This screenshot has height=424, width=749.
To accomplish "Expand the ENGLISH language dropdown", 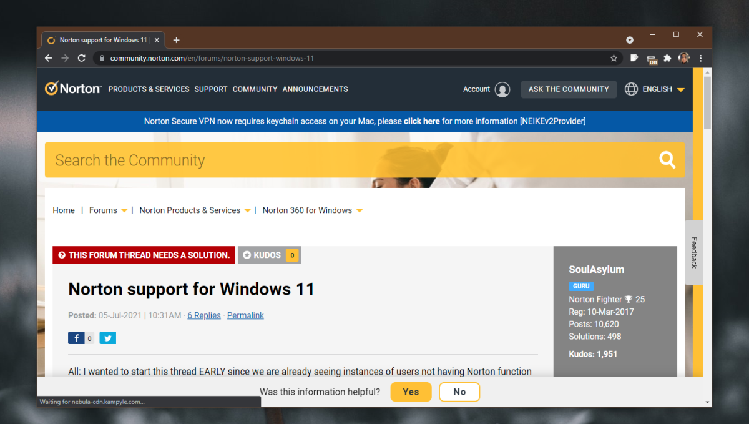I will [680, 90].
